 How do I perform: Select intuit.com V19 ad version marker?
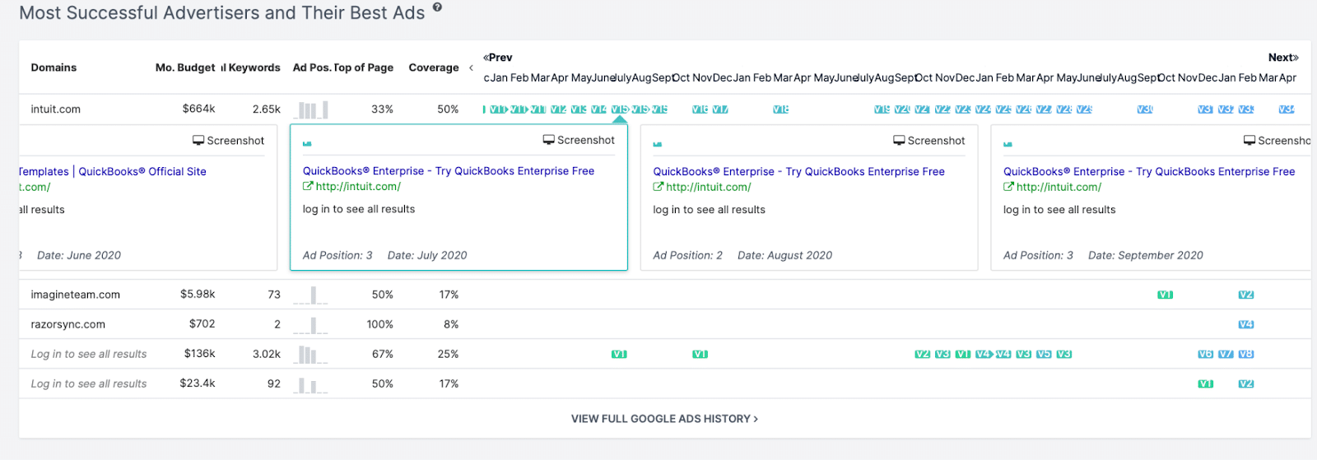coord(882,109)
